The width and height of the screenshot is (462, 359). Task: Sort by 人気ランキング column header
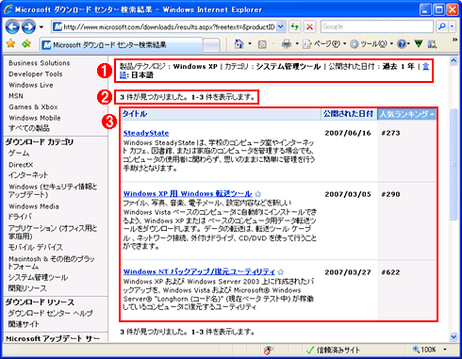[407, 114]
